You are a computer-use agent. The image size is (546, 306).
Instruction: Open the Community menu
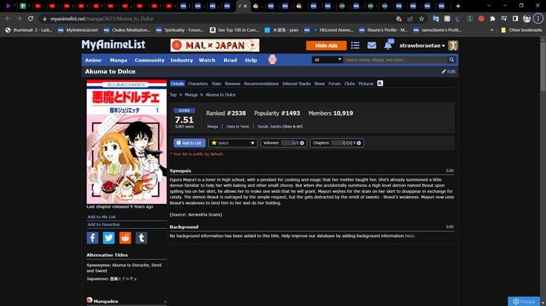tap(149, 60)
